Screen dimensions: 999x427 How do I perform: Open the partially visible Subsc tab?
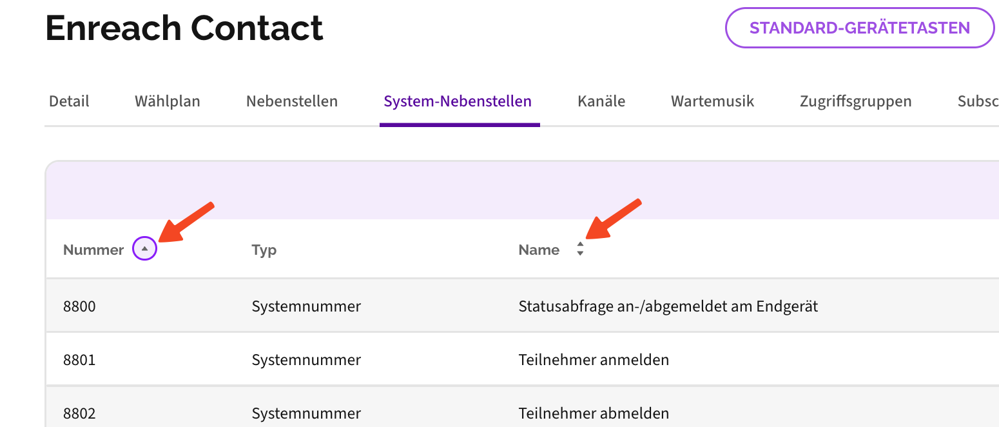pos(977,101)
